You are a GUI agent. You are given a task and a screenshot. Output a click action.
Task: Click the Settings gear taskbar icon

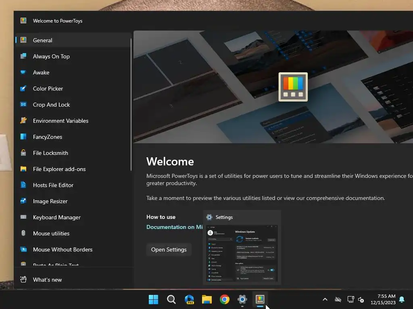tap(242, 299)
